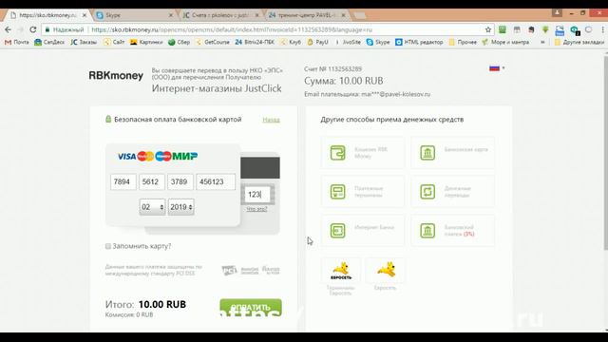Open the Картинки bookmark
This screenshot has width=608, height=342.
point(146,42)
